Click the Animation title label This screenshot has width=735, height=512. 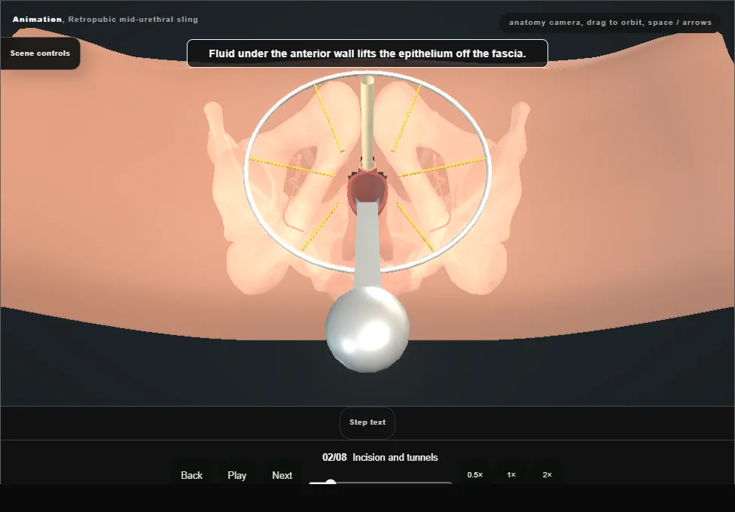point(37,20)
